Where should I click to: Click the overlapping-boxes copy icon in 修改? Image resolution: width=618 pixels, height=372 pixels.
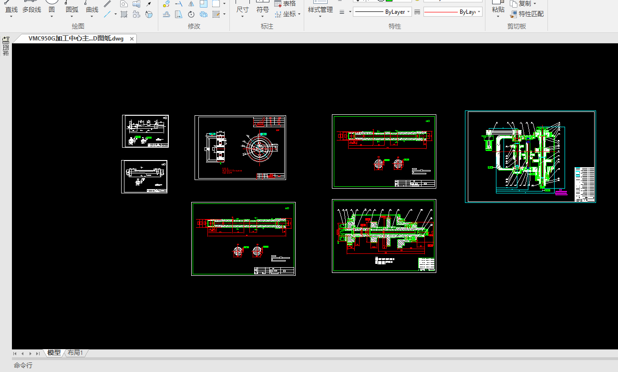[204, 14]
